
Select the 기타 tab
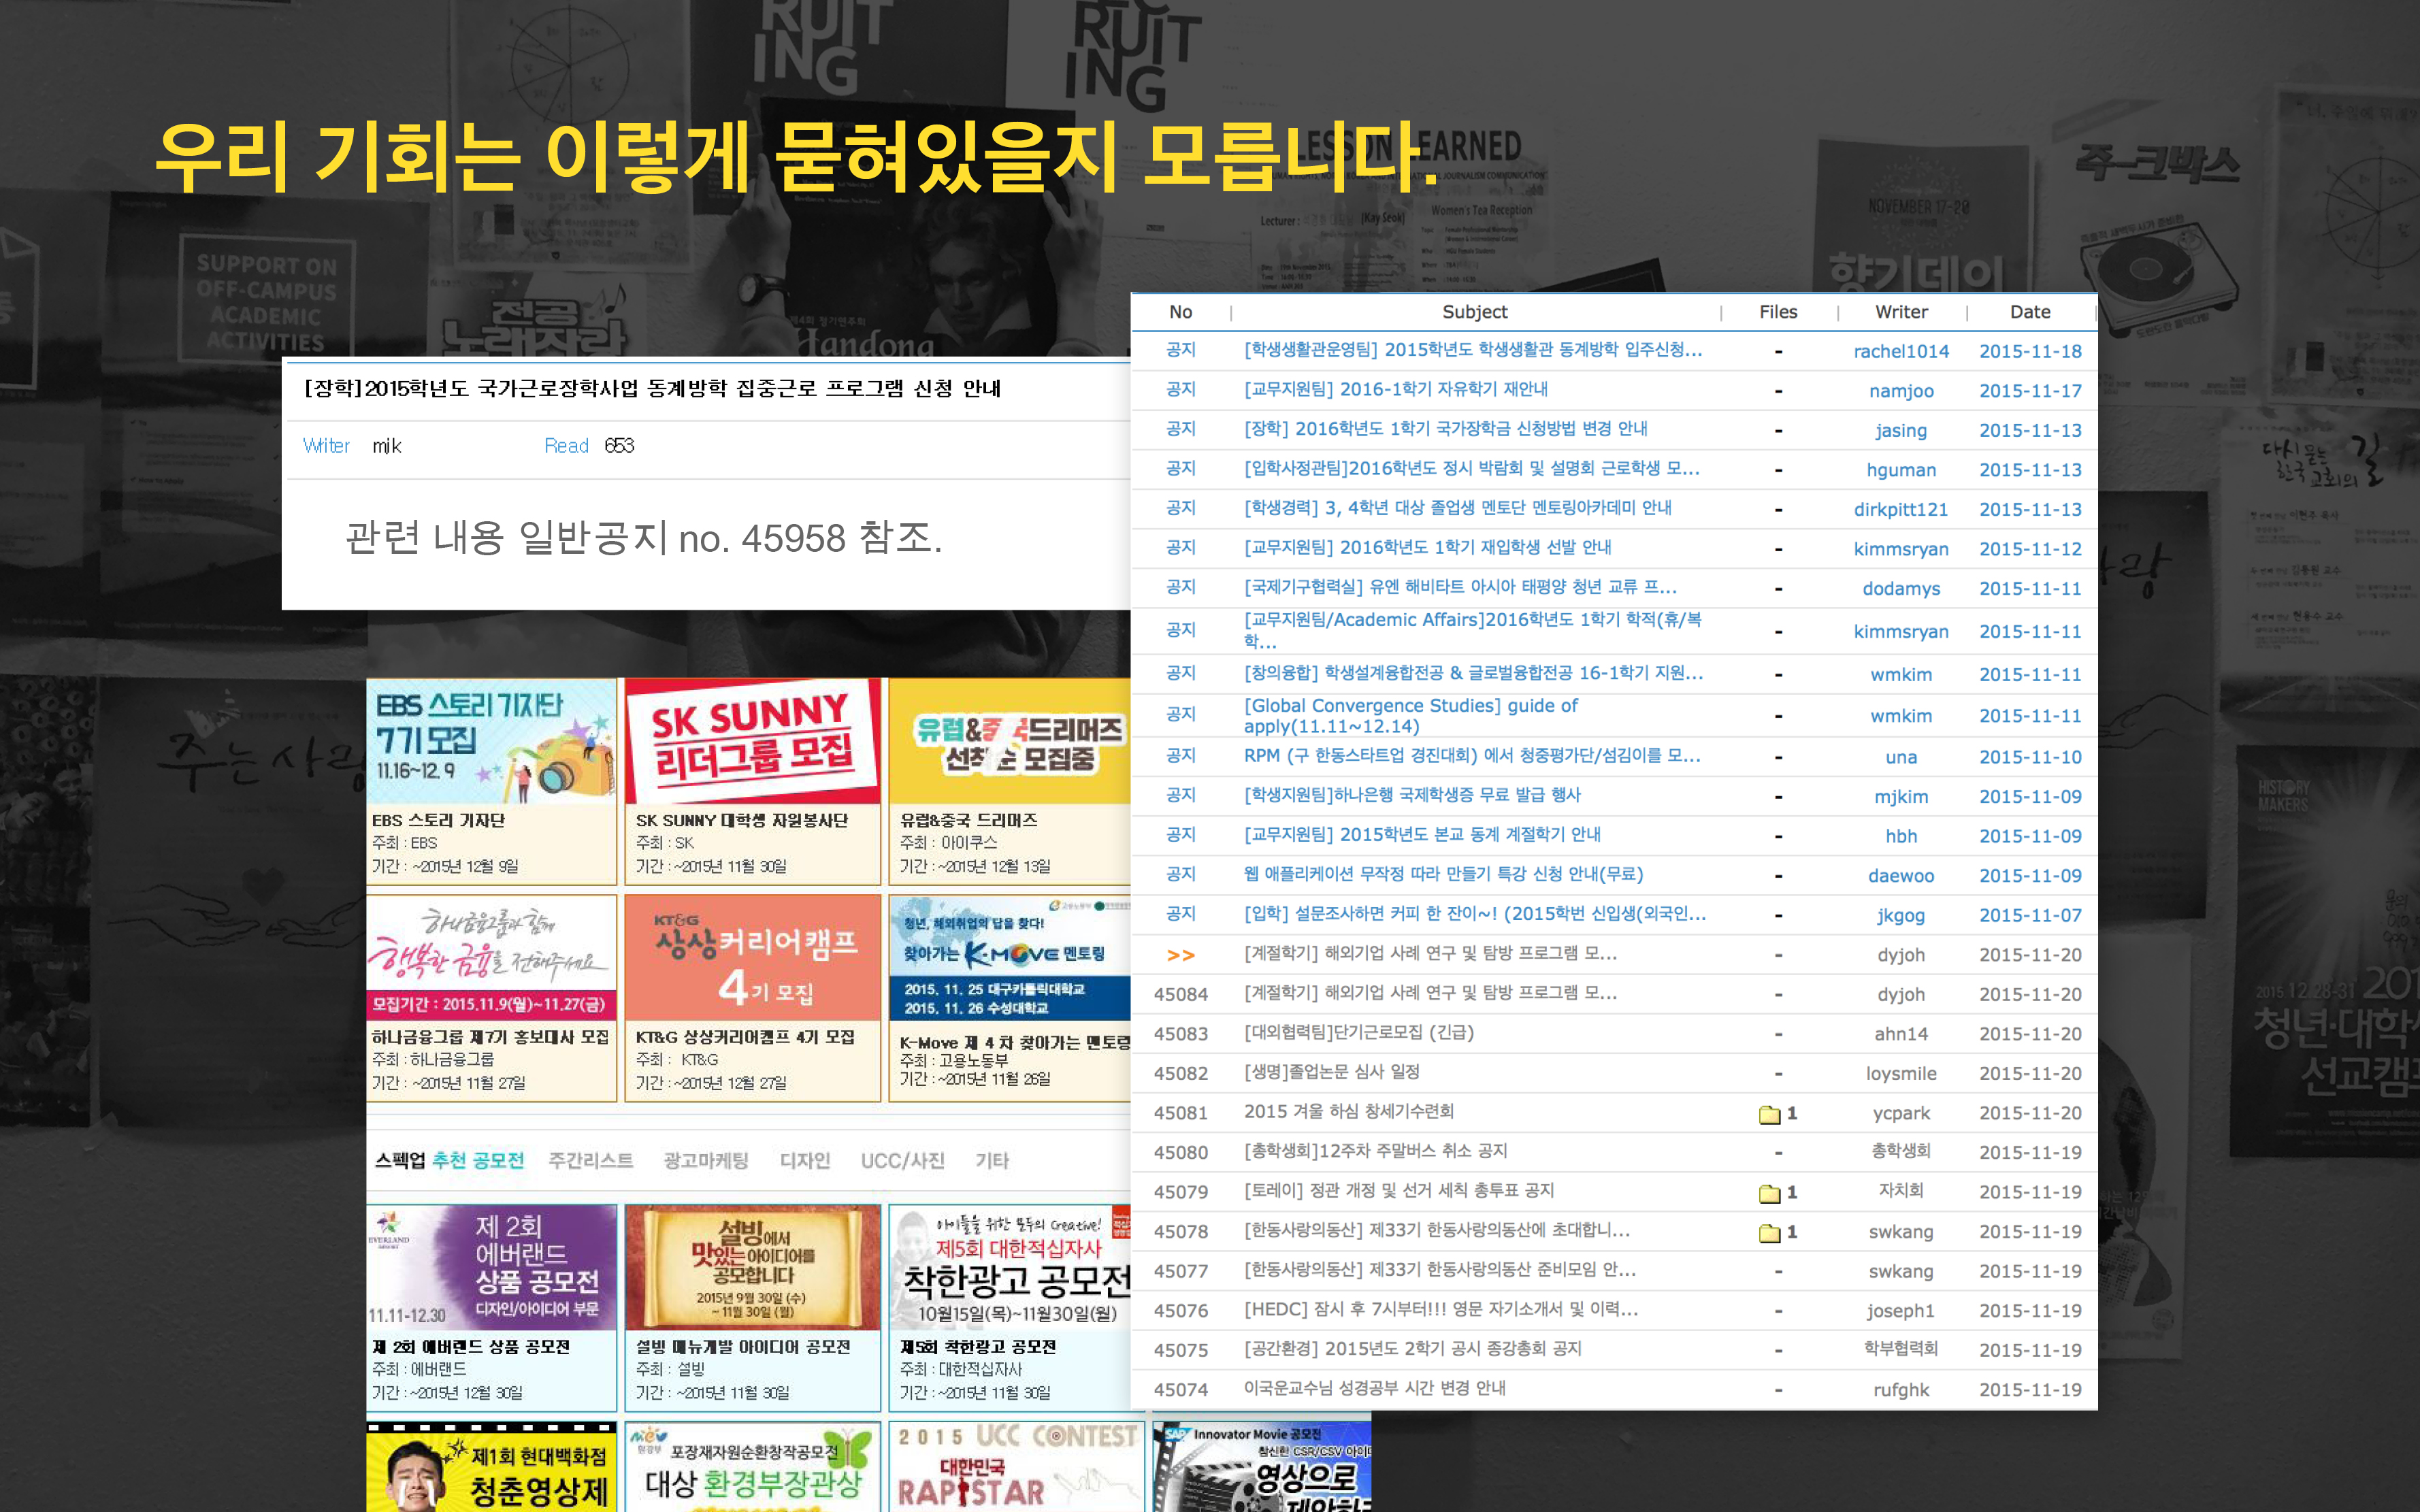pos(992,1160)
